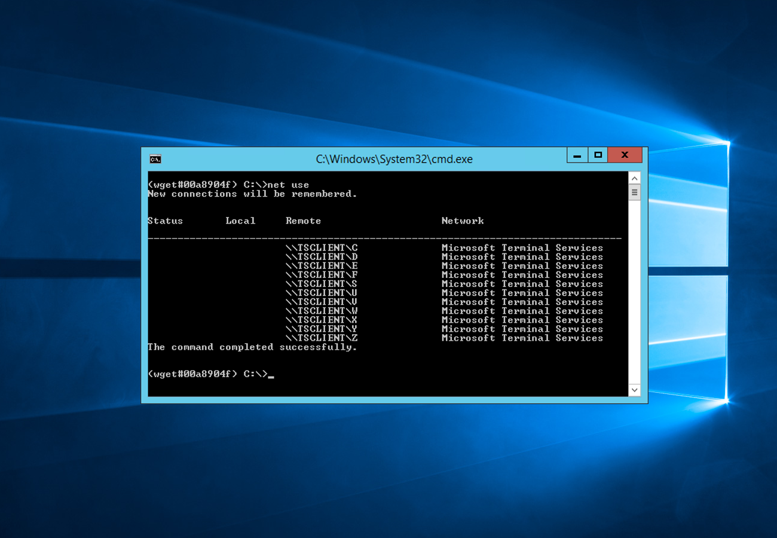
Task: Click the text The command completed successfully
Action: coord(252,347)
